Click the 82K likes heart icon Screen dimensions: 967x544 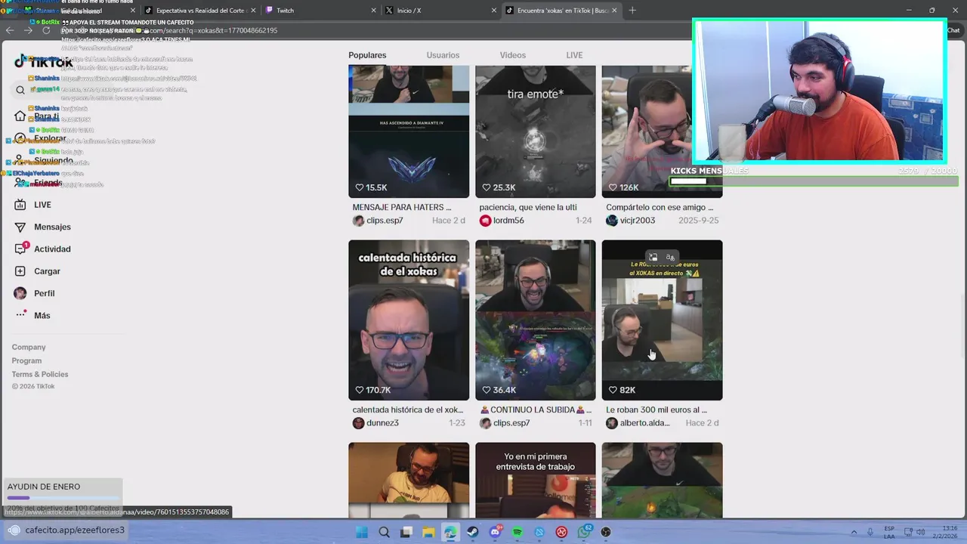point(613,391)
